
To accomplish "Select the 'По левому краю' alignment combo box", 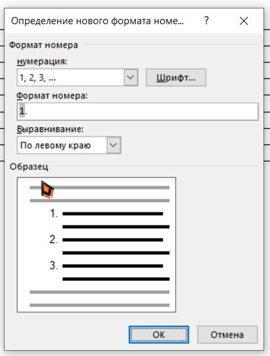I will 69,145.
